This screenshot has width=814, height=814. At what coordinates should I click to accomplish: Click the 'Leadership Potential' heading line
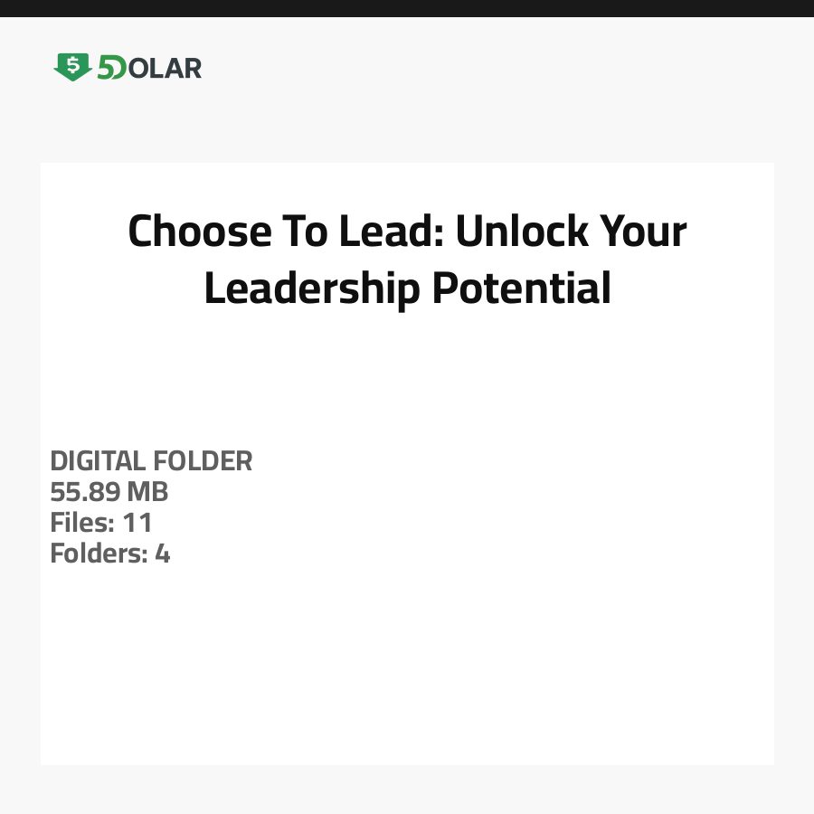(x=407, y=289)
